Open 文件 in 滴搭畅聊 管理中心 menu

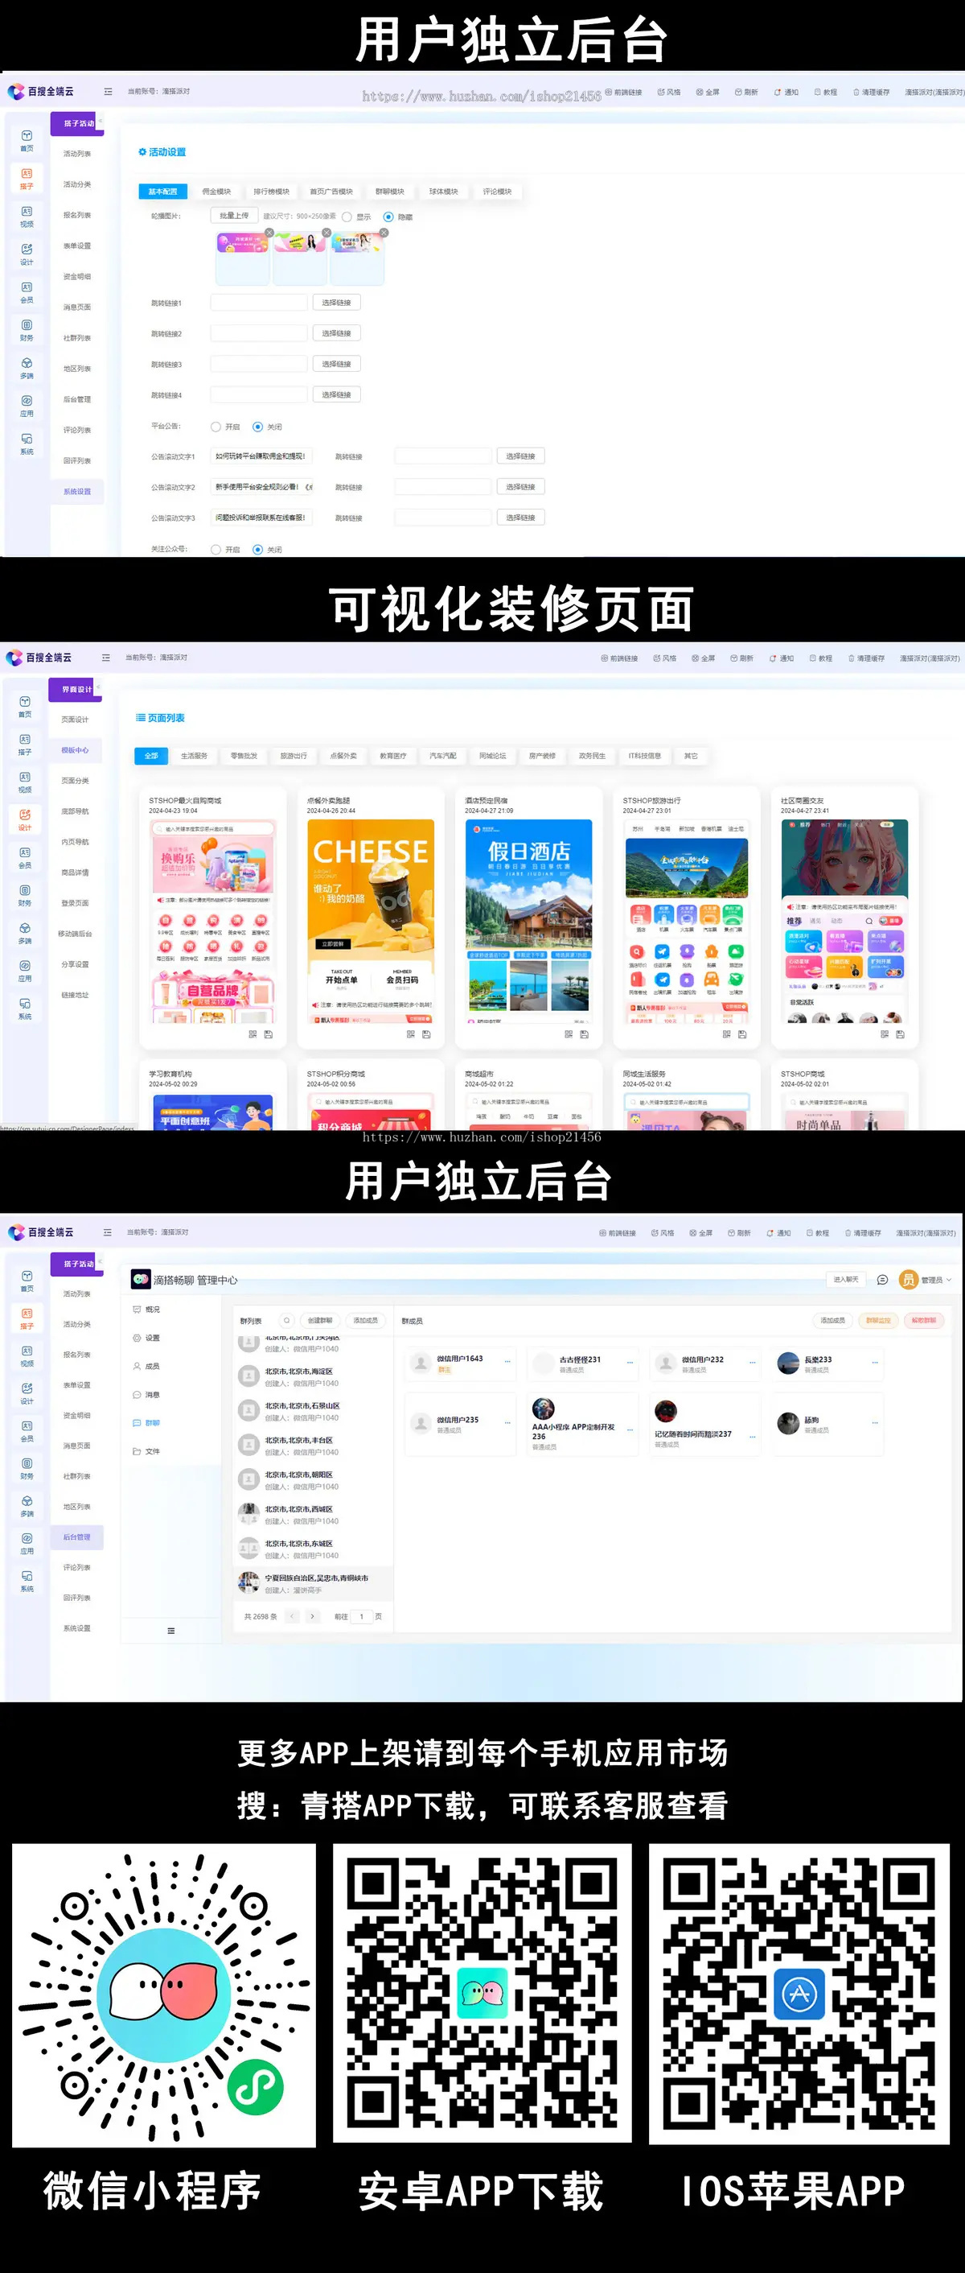(x=146, y=1450)
